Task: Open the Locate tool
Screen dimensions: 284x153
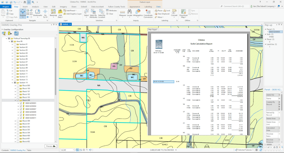Action: point(130,13)
